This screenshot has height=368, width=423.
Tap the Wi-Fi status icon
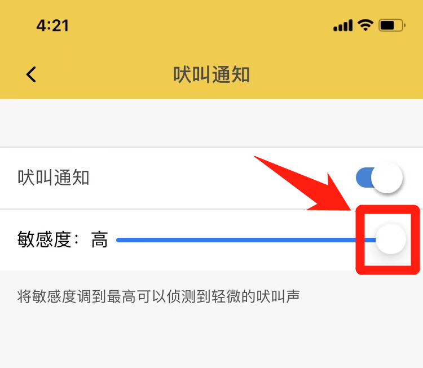(x=365, y=25)
